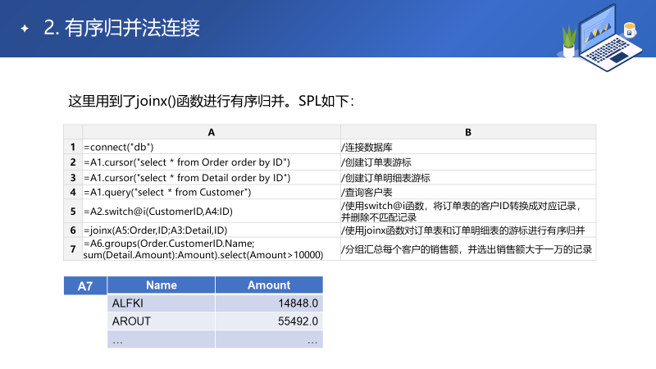The image size is (656, 369).
Task: Select comment about joinx函数 有序归并
Action: pos(468,230)
